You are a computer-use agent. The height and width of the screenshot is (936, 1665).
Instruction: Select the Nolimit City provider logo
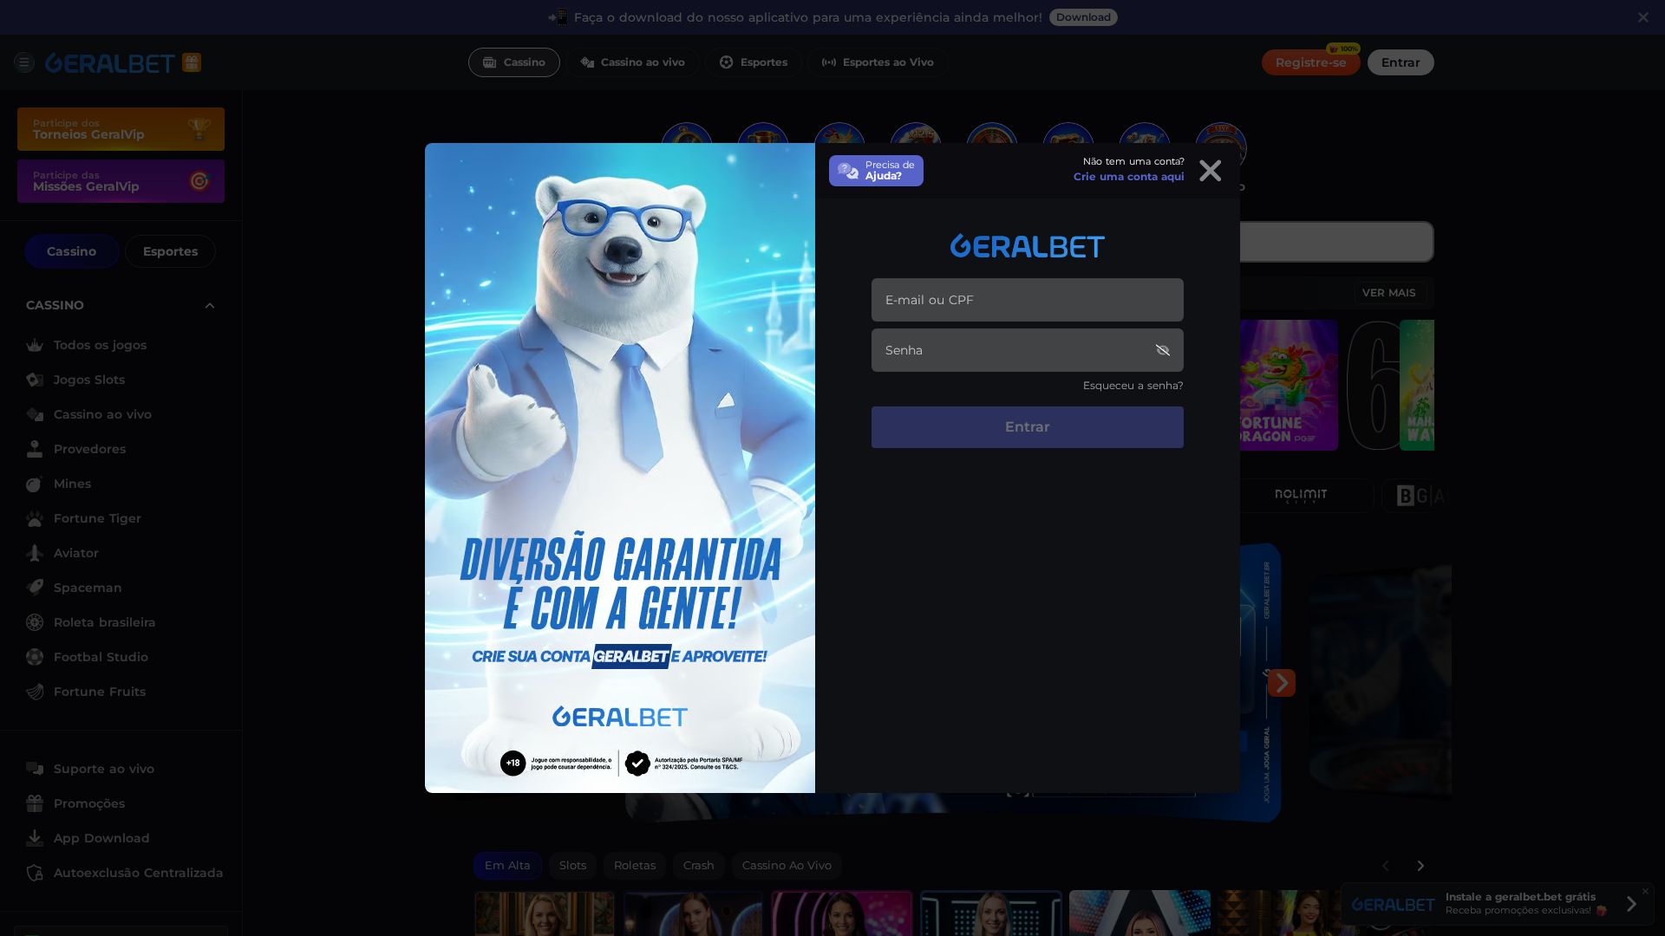pos(1301,496)
